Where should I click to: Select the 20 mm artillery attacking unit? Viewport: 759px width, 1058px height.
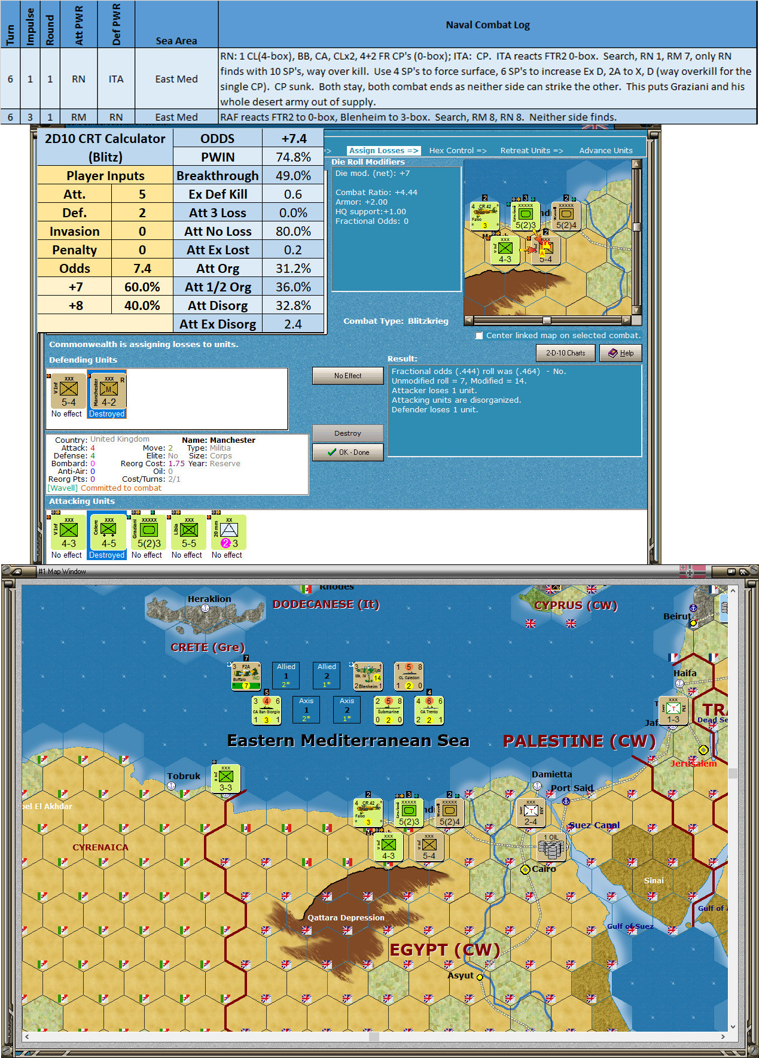click(228, 533)
